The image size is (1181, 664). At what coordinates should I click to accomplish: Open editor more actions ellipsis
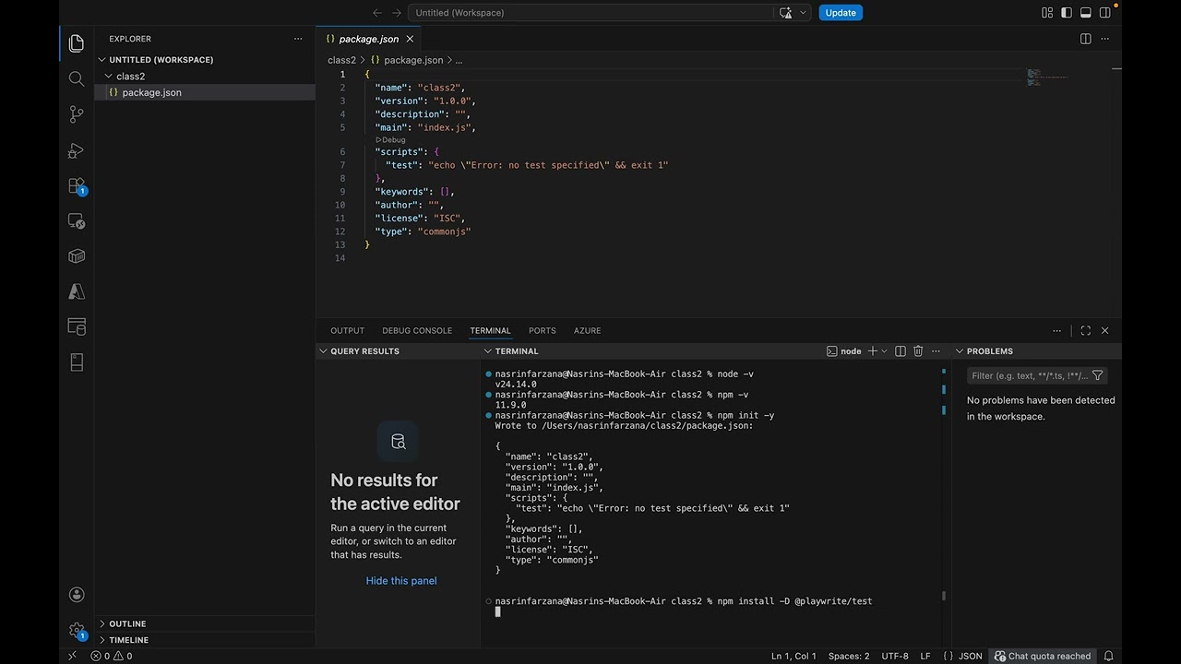1105,39
